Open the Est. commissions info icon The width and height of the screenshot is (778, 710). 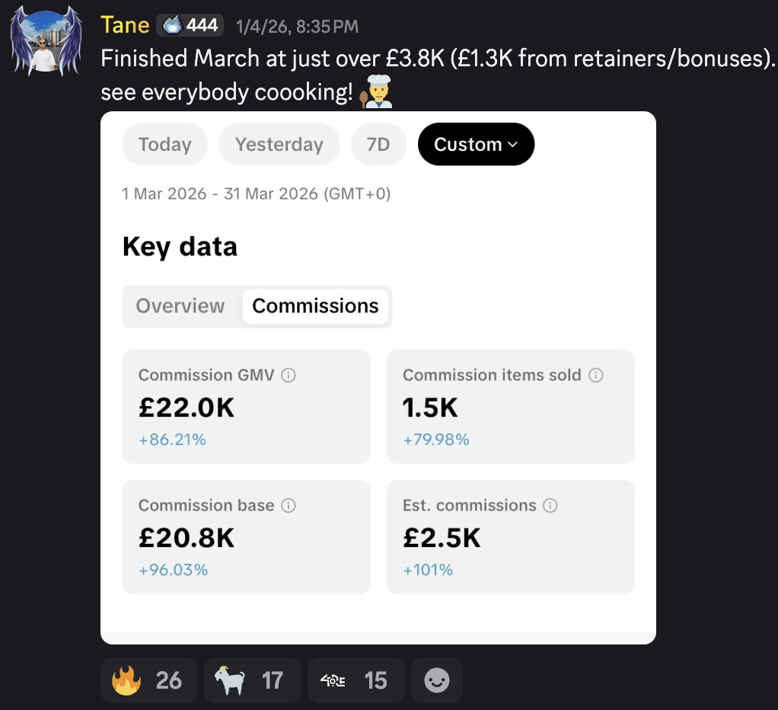click(x=550, y=505)
